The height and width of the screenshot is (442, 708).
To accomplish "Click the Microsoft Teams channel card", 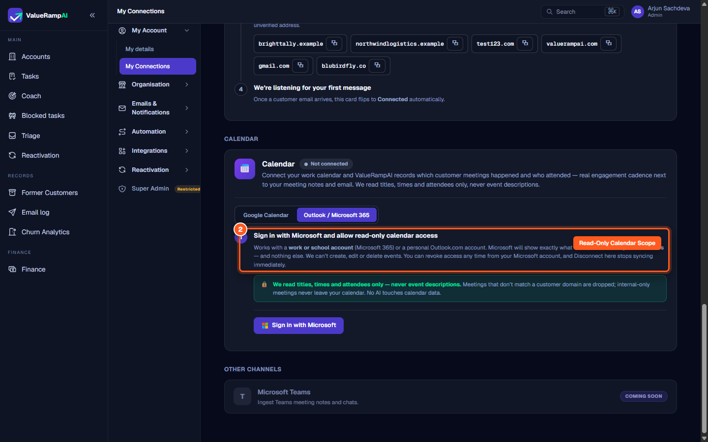I will pyautogui.click(x=450, y=397).
